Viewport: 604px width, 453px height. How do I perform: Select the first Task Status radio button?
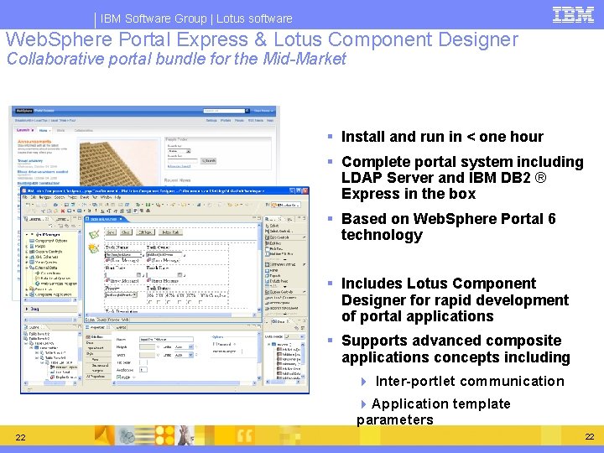149,303
